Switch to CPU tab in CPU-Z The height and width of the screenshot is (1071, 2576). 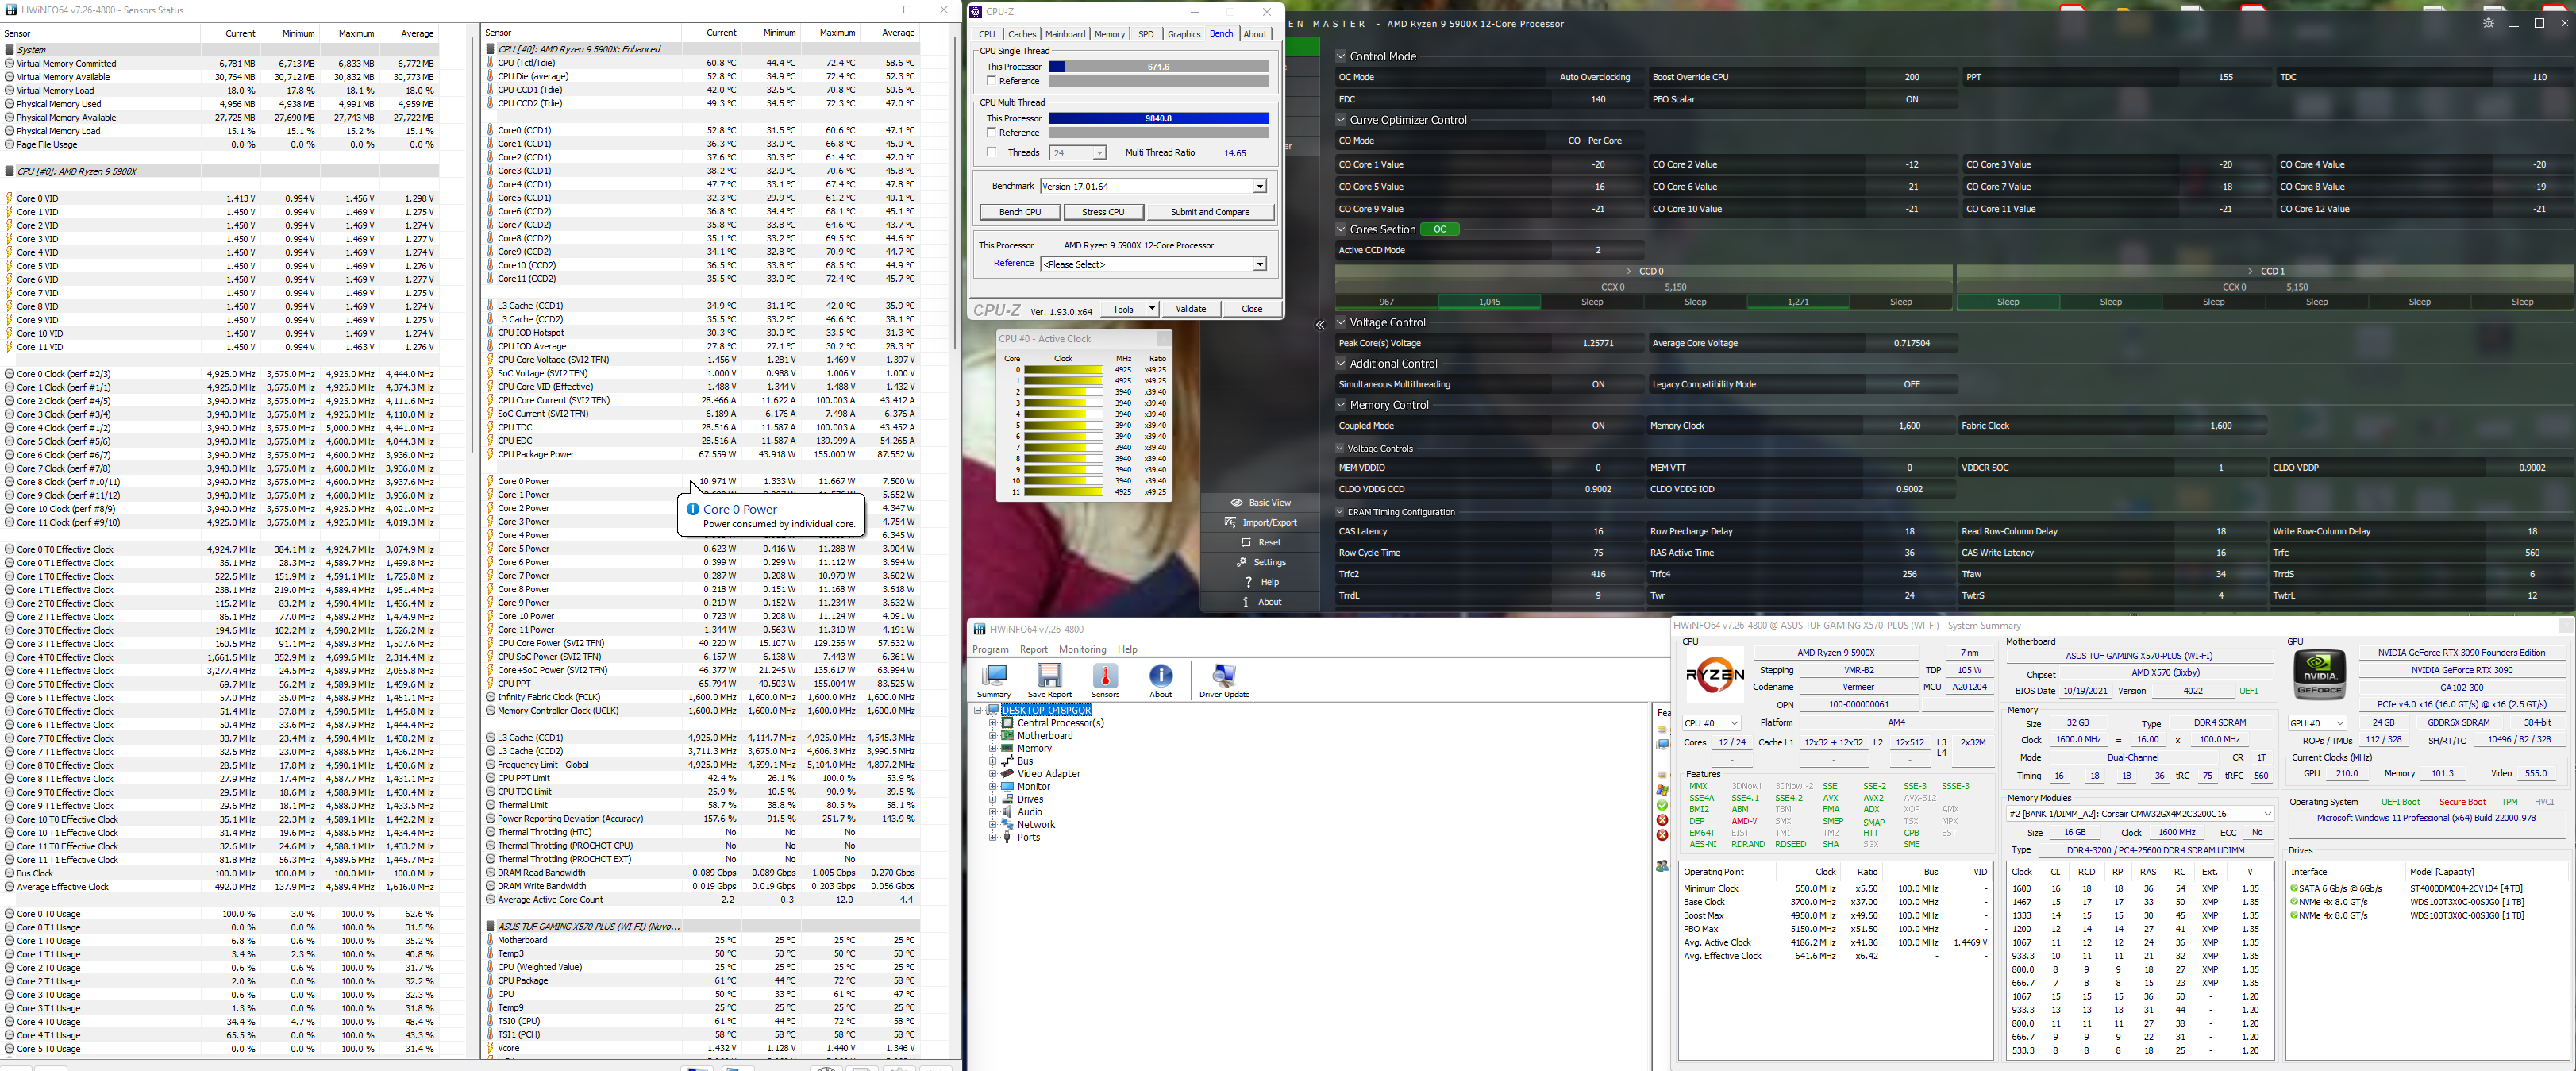[987, 35]
